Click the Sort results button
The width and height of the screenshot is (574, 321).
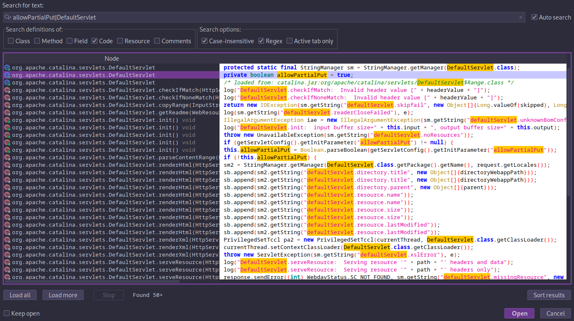pyautogui.click(x=549, y=295)
